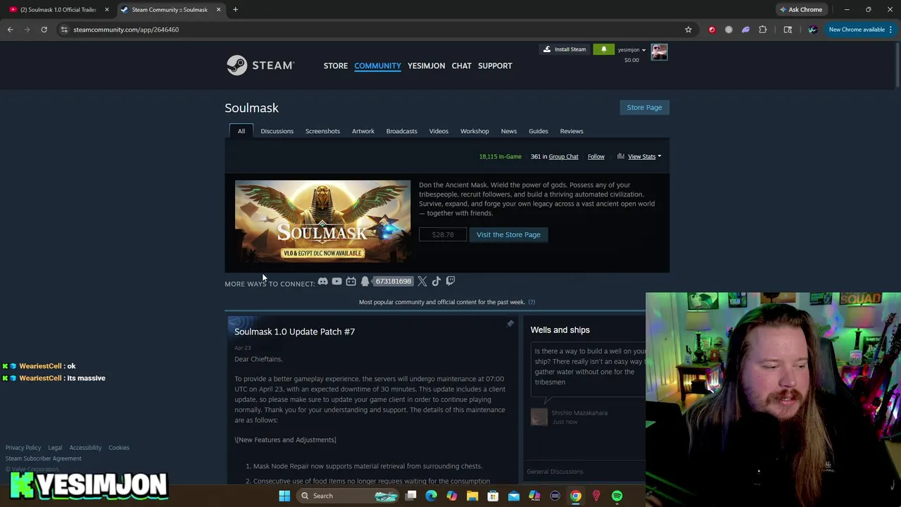This screenshot has width=901, height=507.
Task: Select the All tab
Action: [x=241, y=131]
